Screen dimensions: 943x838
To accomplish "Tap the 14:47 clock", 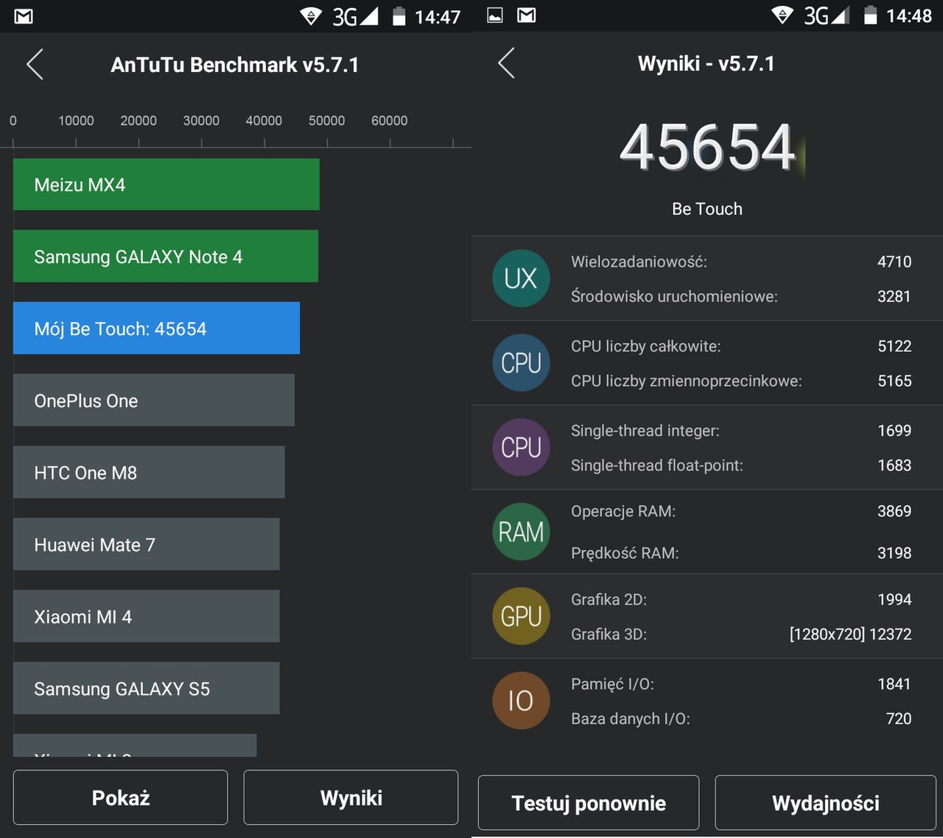I will [x=438, y=16].
